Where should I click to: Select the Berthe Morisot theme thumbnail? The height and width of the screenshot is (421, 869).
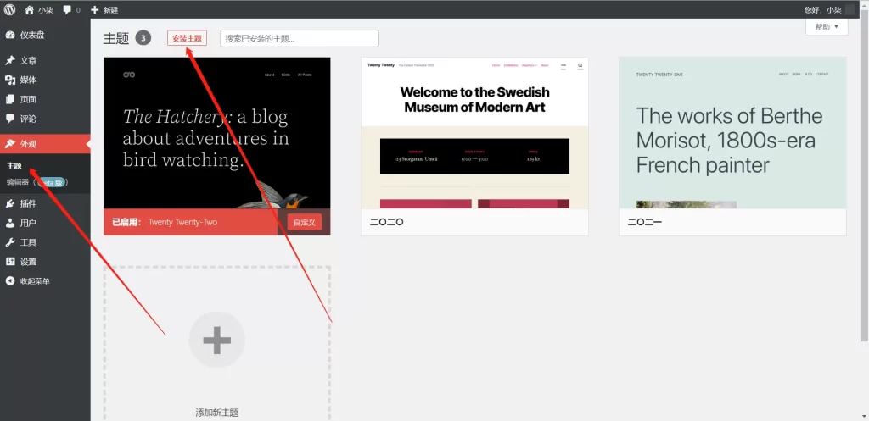[732, 133]
